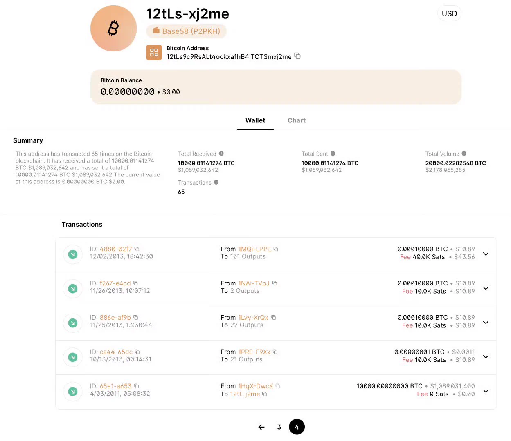511x441 pixels.
Task: Copy transaction ID 886e-af9b
Action: (x=136, y=317)
